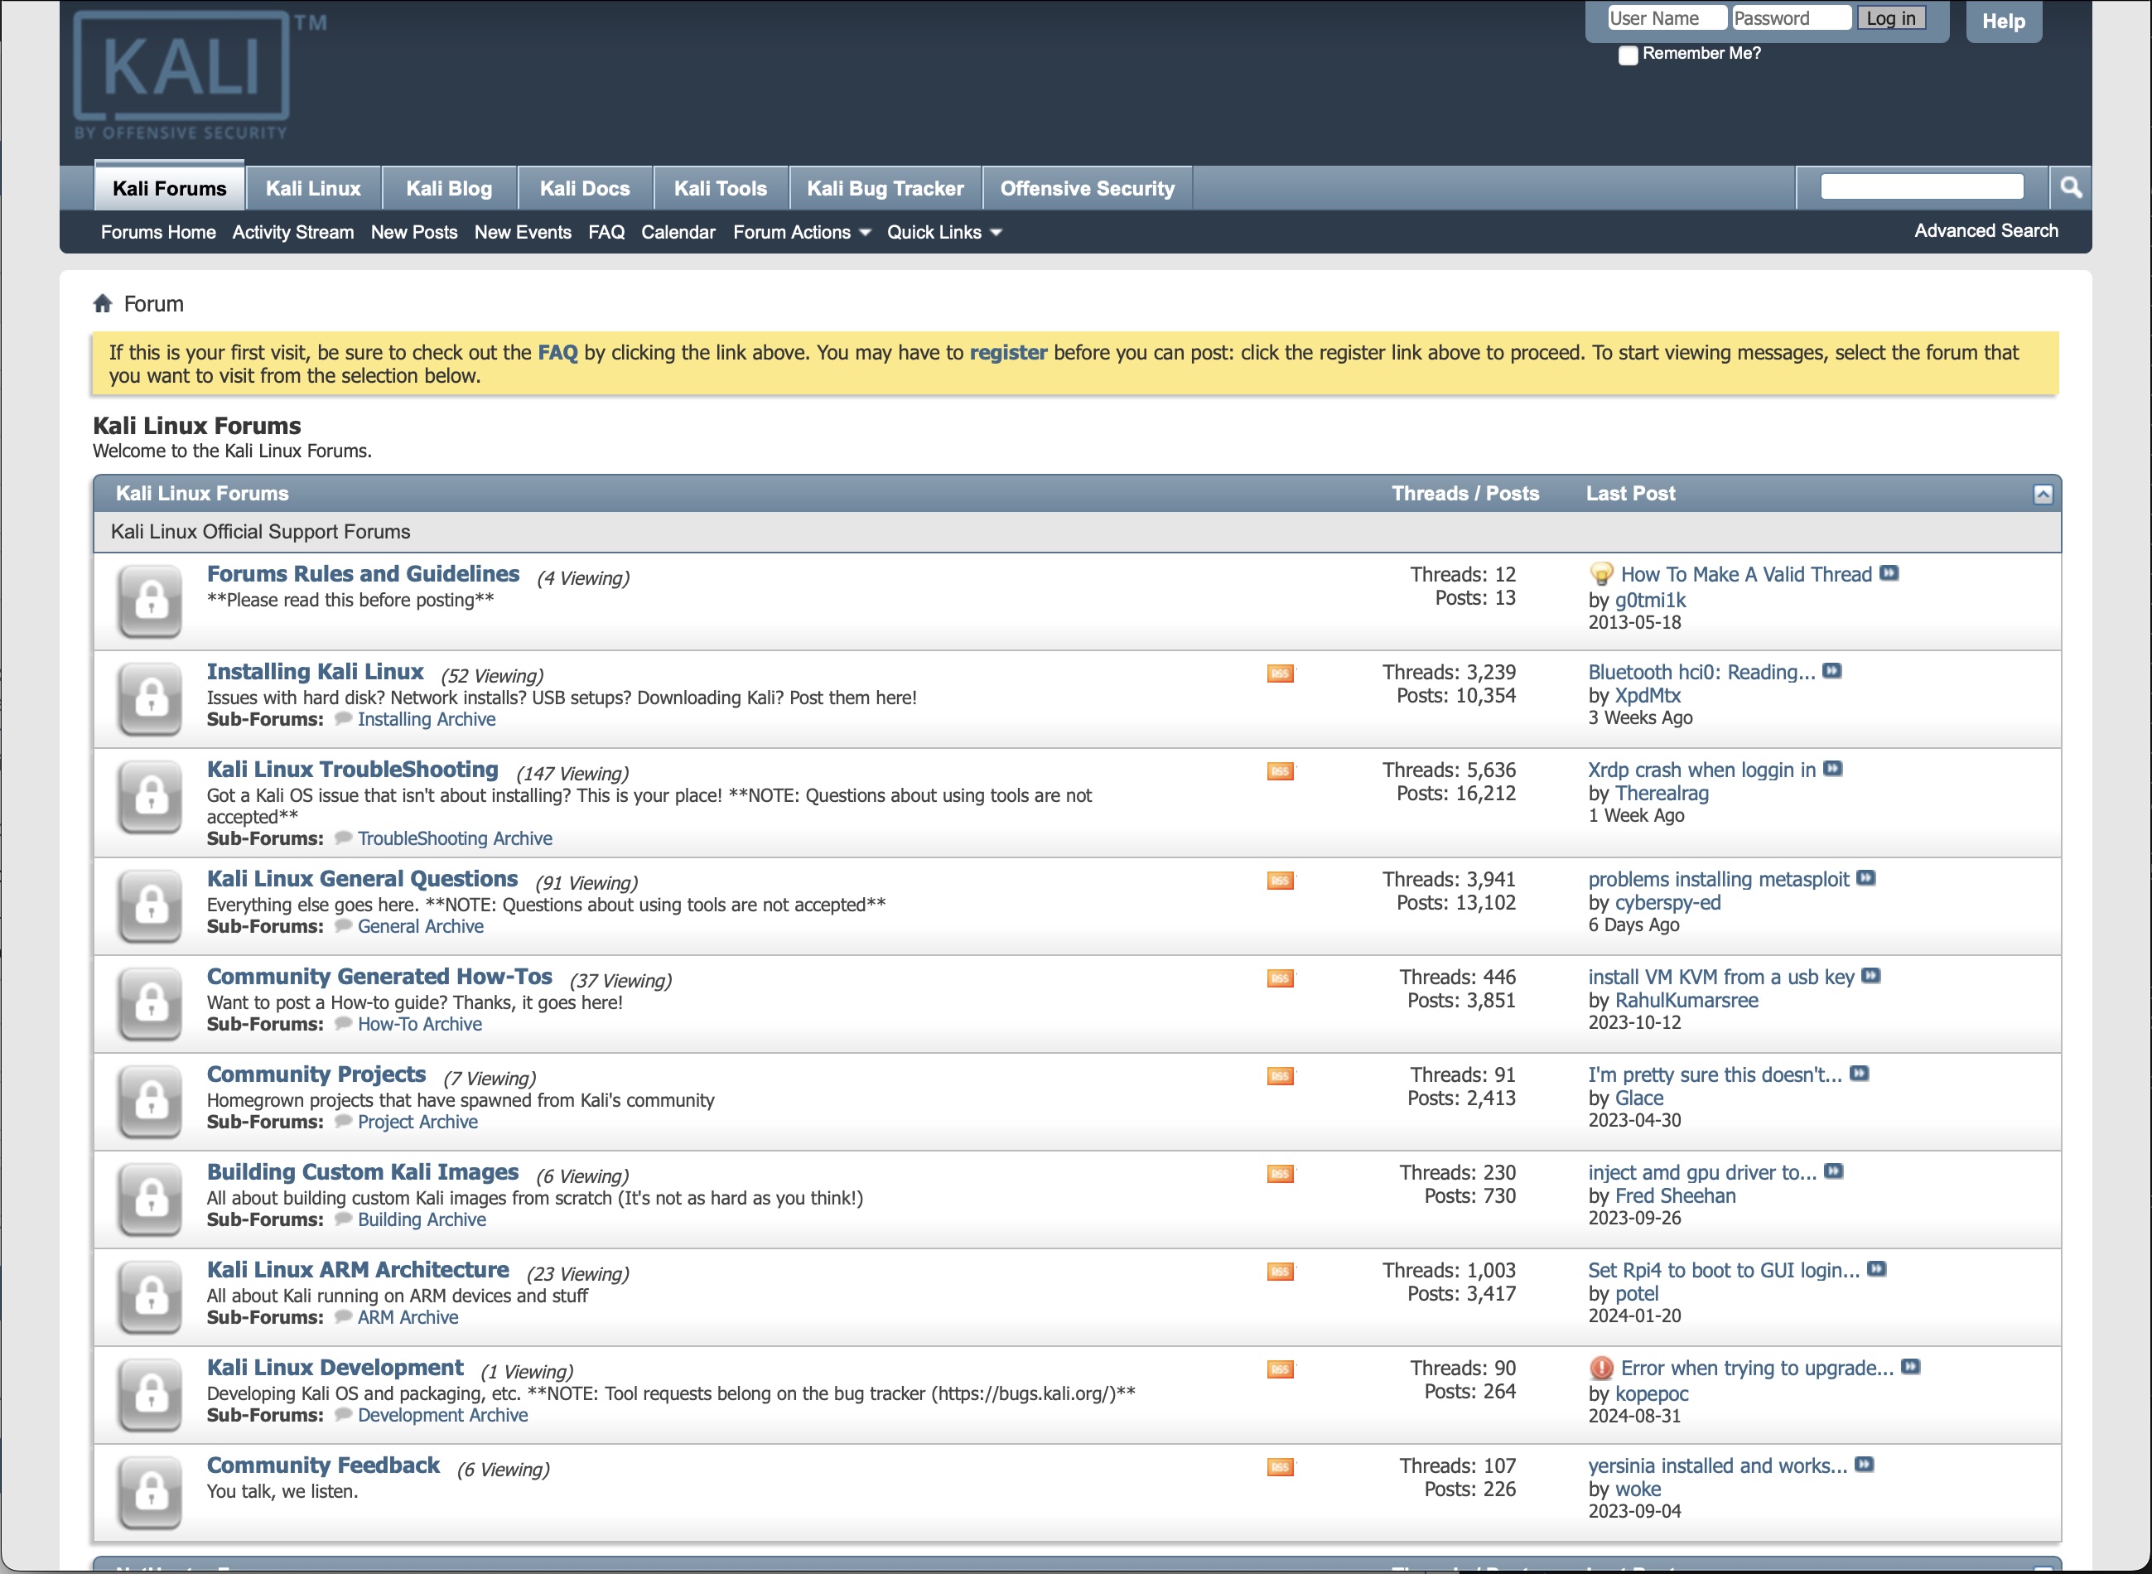The height and width of the screenshot is (1574, 2152).
Task: Click the error icon next to kopepoc's last post
Action: click(x=1600, y=1366)
